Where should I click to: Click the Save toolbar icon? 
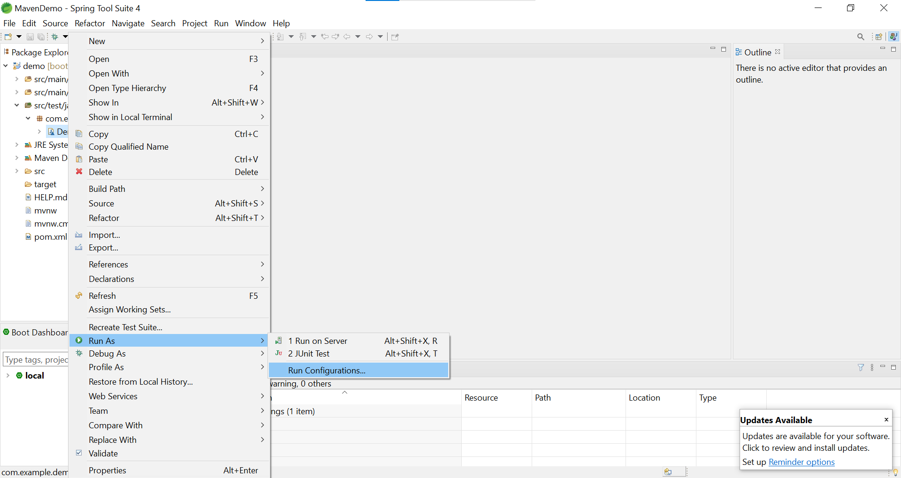[30, 37]
